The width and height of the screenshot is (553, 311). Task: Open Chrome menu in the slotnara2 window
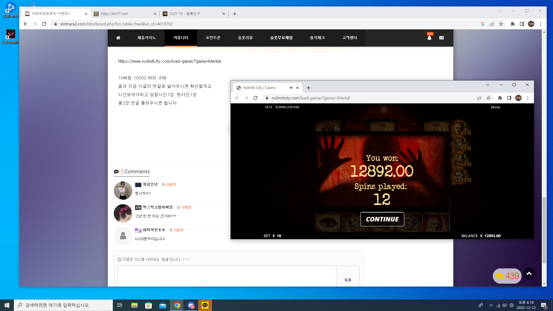(x=541, y=24)
